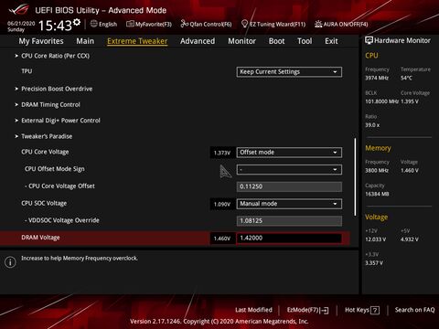The width and height of the screenshot is (439, 329).
Task: Click the settings list scrollbar
Action: click(355, 177)
